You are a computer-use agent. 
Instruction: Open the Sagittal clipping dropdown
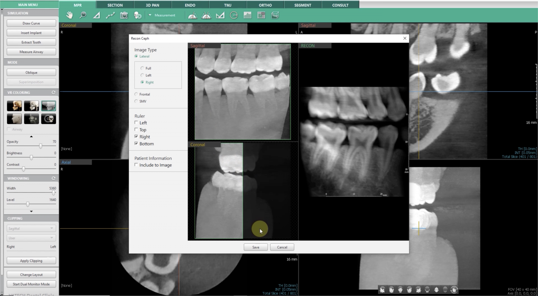click(31, 229)
